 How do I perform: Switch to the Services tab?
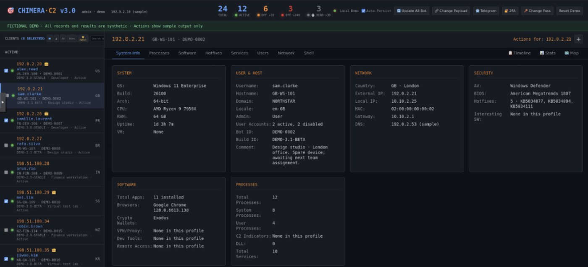pyautogui.click(x=239, y=53)
